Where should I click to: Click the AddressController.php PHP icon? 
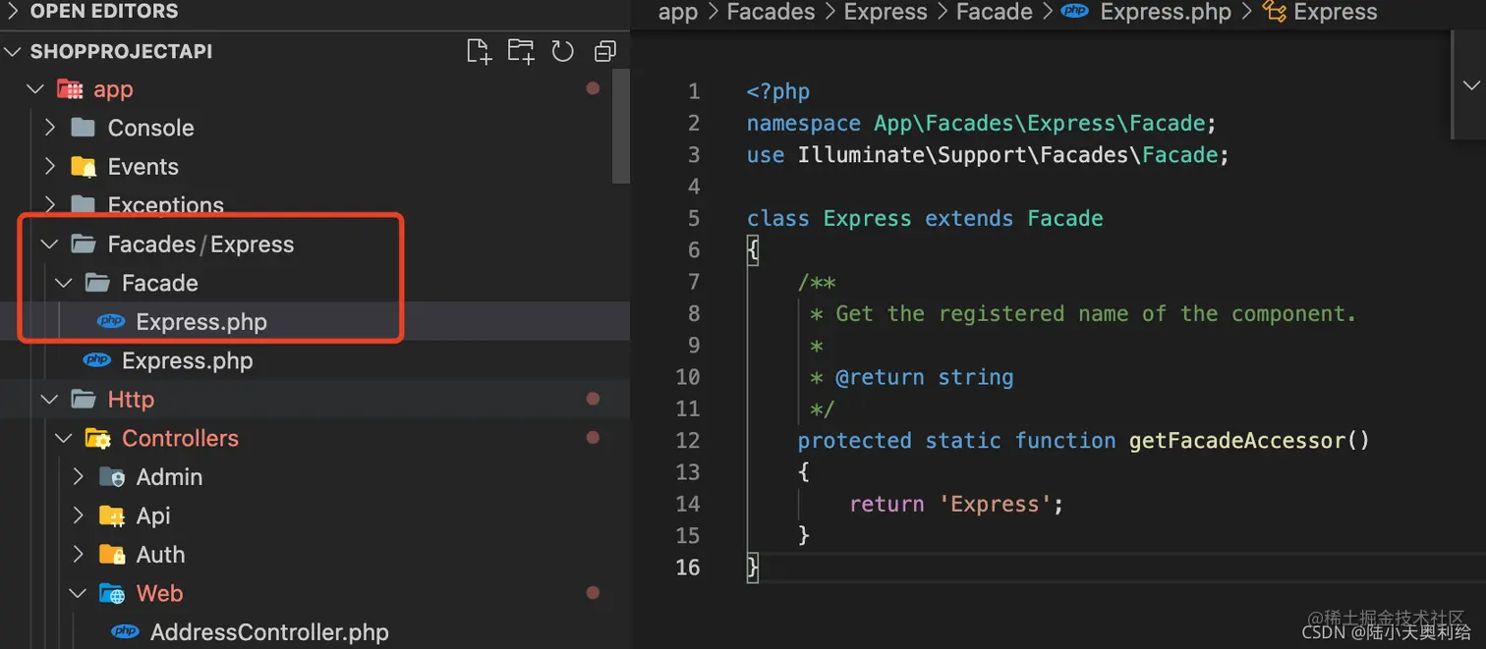coord(125,632)
